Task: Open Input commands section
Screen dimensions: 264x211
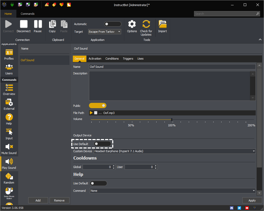Action: pos(9,134)
